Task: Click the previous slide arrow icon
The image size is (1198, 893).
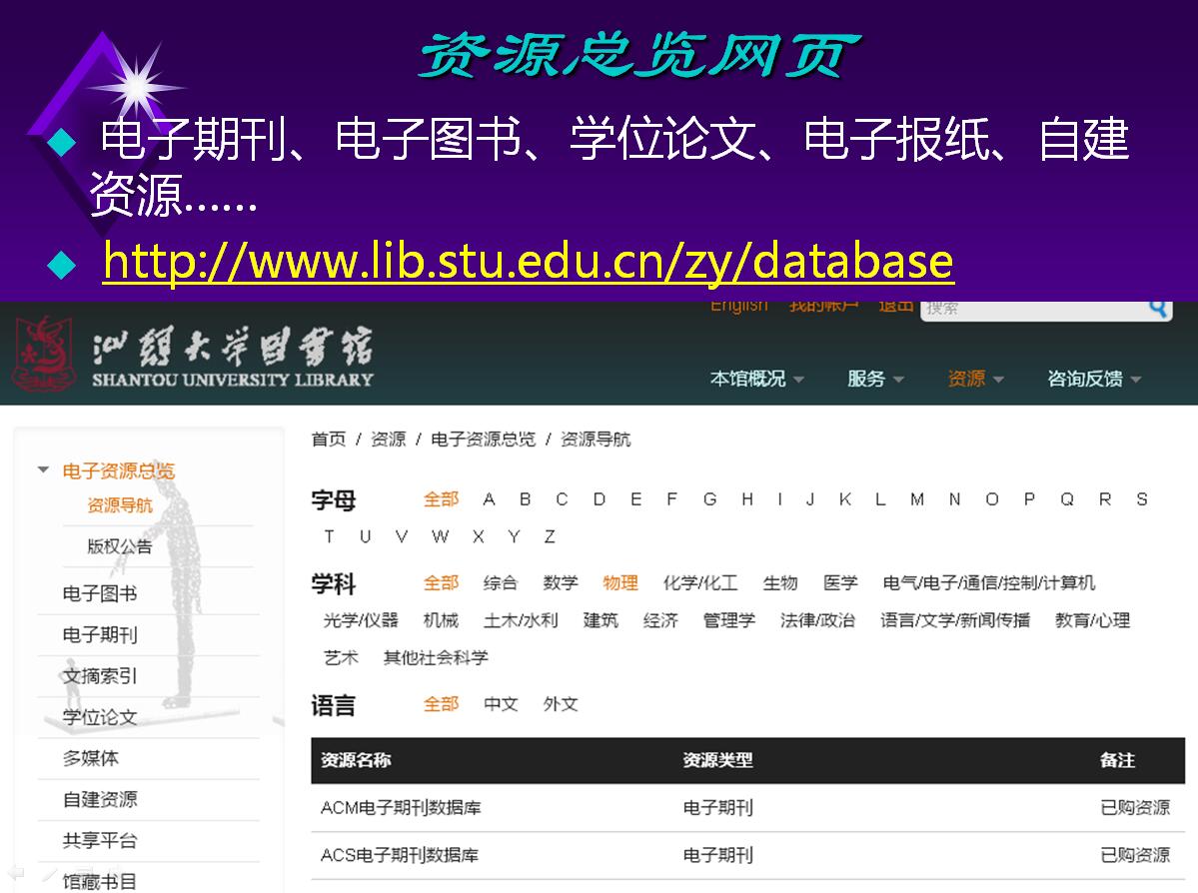Action: [17, 873]
